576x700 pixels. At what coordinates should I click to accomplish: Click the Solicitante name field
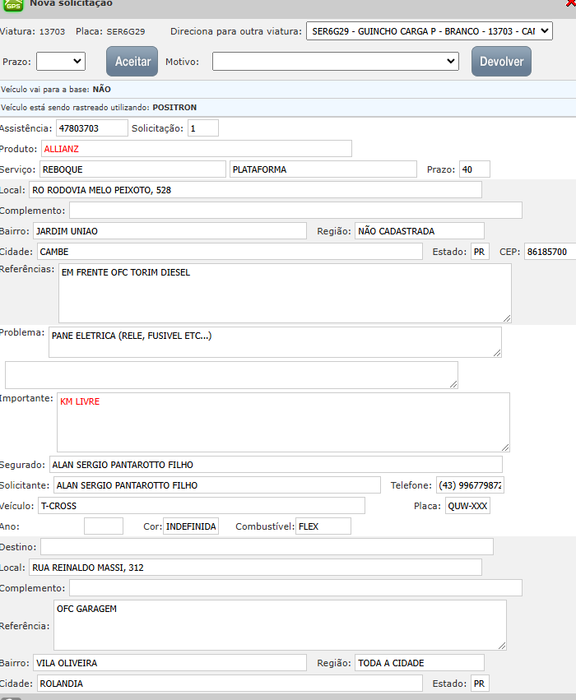pyautogui.click(x=217, y=484)
